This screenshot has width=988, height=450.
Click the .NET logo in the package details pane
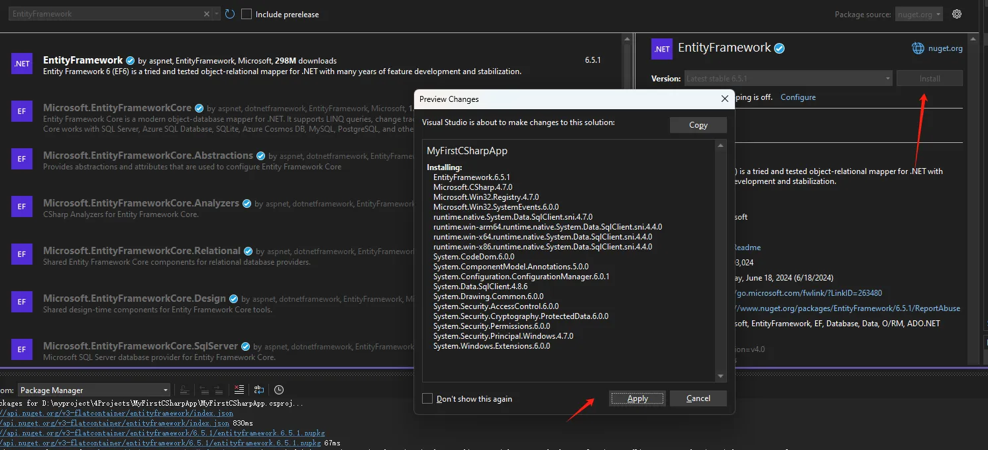[x=662, y=49]
